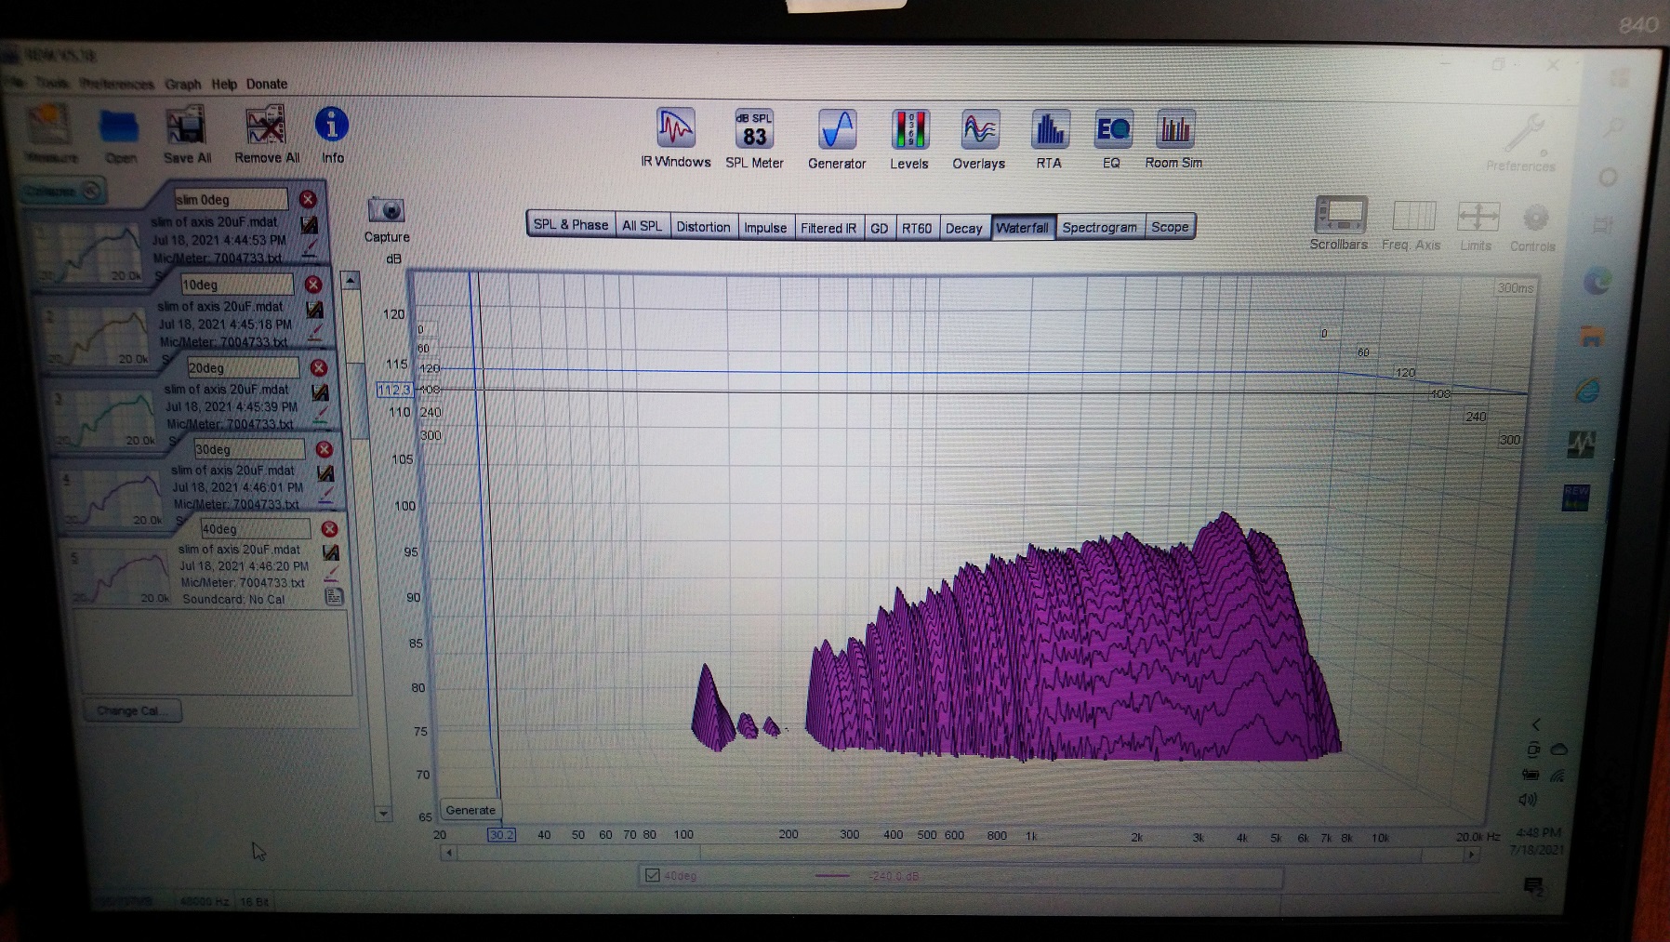Open the File menu
Viewport: 1670px width, 942px height.
[14, 83]
